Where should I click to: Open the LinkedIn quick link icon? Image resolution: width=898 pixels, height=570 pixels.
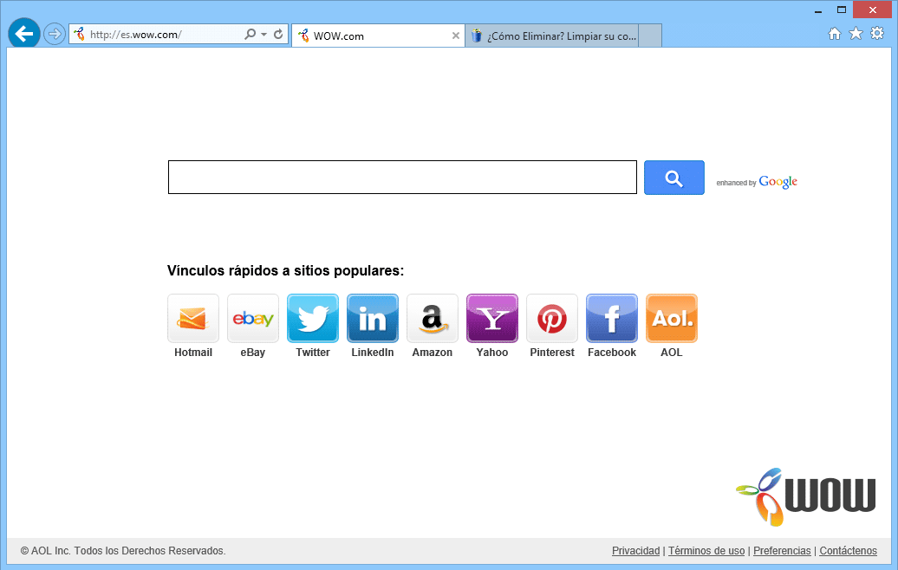372,318
